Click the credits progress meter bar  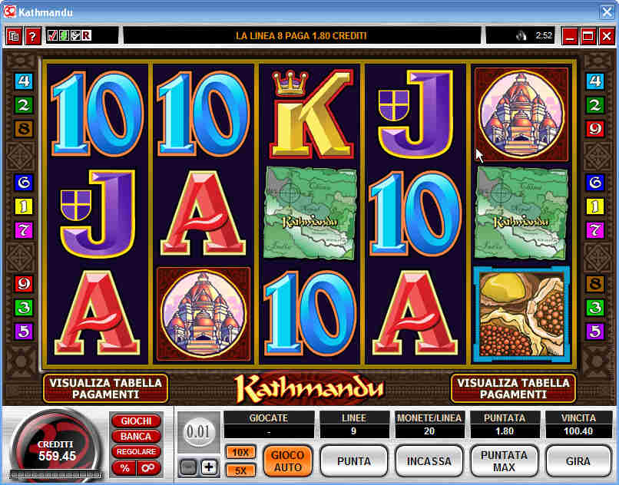[x=55, y=474]
